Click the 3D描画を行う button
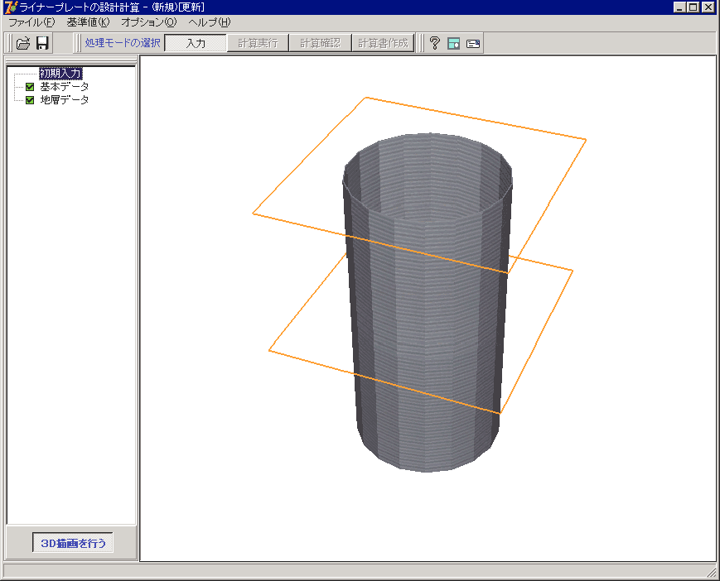The height and width of the screenshot is (581, 720). tap(73, 543)
